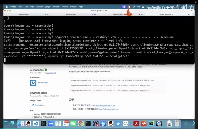Click the hamburger list icon left of dock
The image size is (198, 129).
pos(6,123)
